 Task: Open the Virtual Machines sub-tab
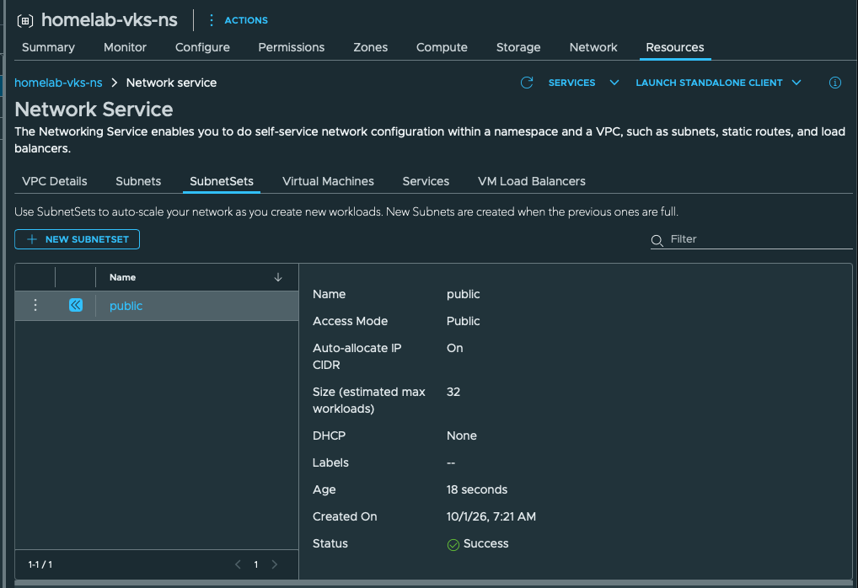[x=328, y=182]
